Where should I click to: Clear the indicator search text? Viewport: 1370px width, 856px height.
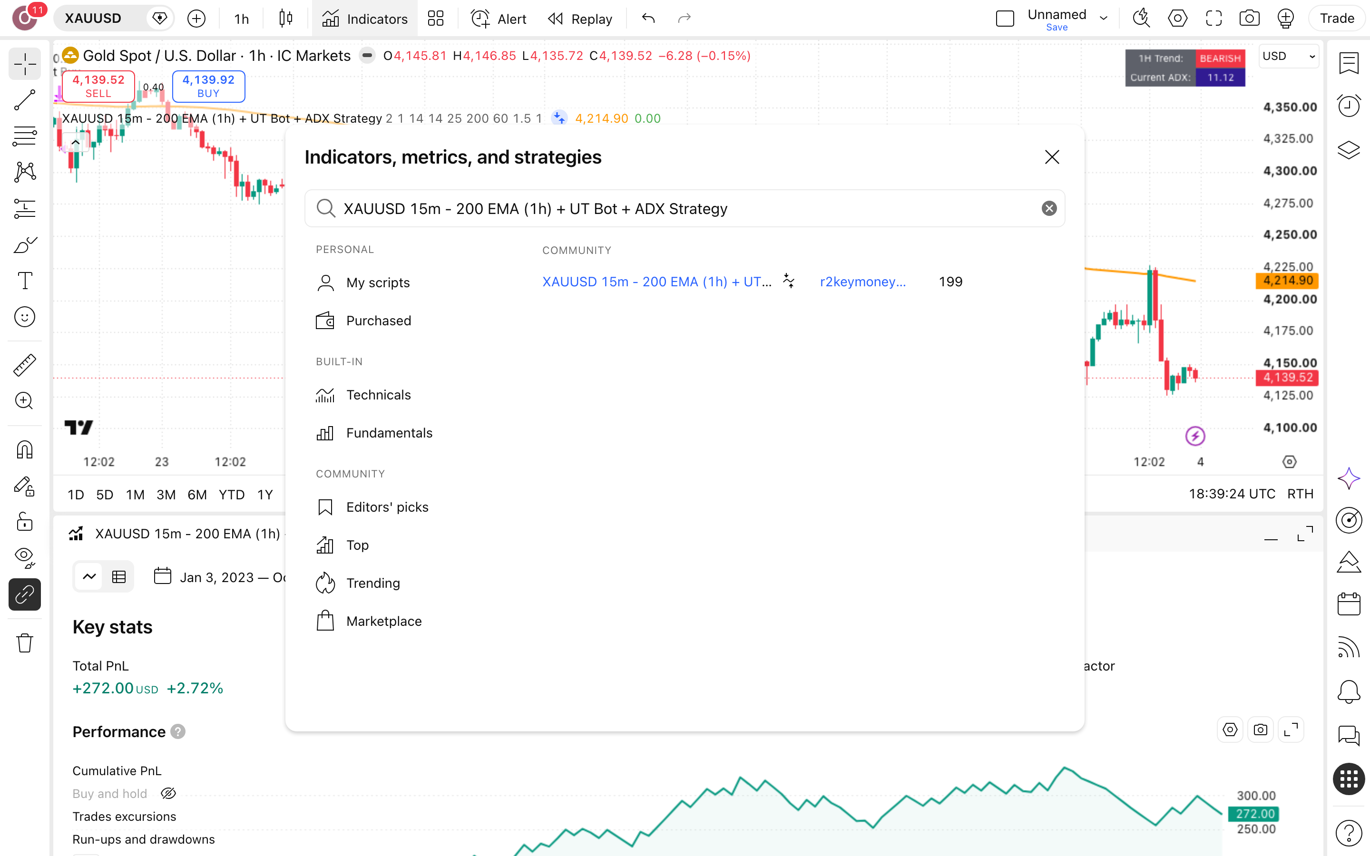point(1049,208)
